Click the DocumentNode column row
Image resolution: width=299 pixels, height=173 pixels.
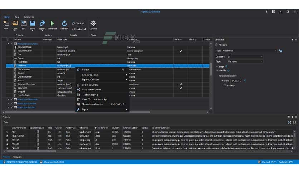coord(108,47)
